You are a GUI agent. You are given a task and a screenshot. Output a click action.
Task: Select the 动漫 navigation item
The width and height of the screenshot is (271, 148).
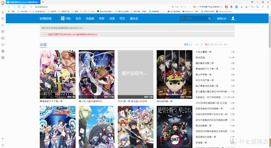point(111,18)
